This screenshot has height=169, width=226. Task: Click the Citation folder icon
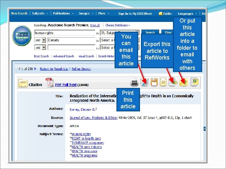[23, 83]
